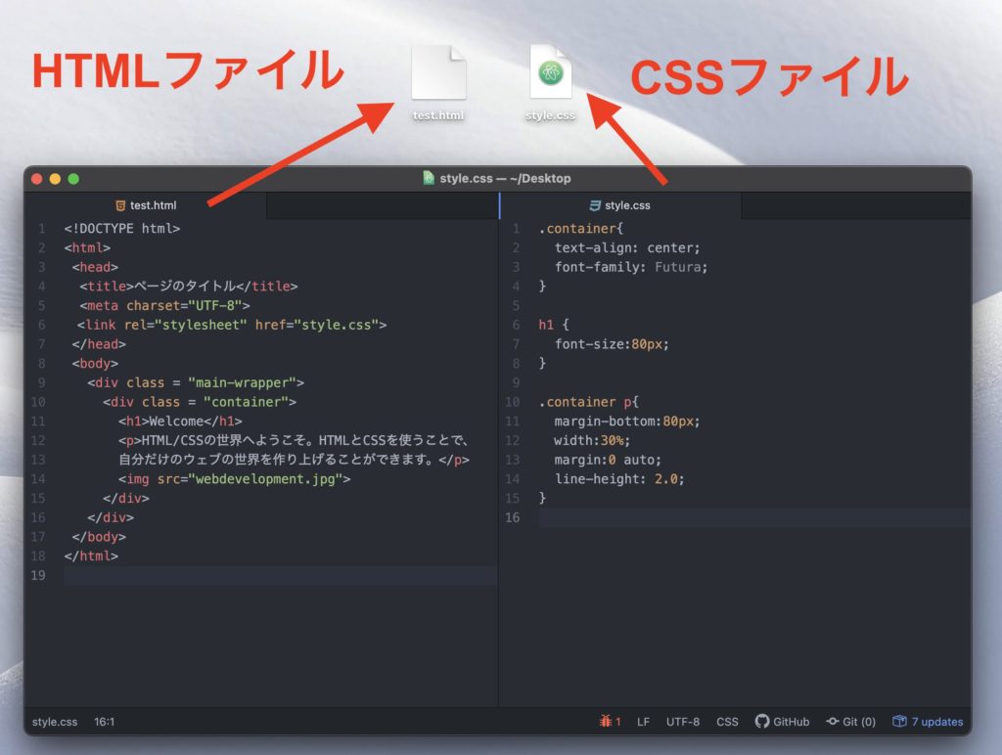Switch to the test.html editor tab
Screen dimensions: 1002x755
pyautogui.click(x=146, y=205)
